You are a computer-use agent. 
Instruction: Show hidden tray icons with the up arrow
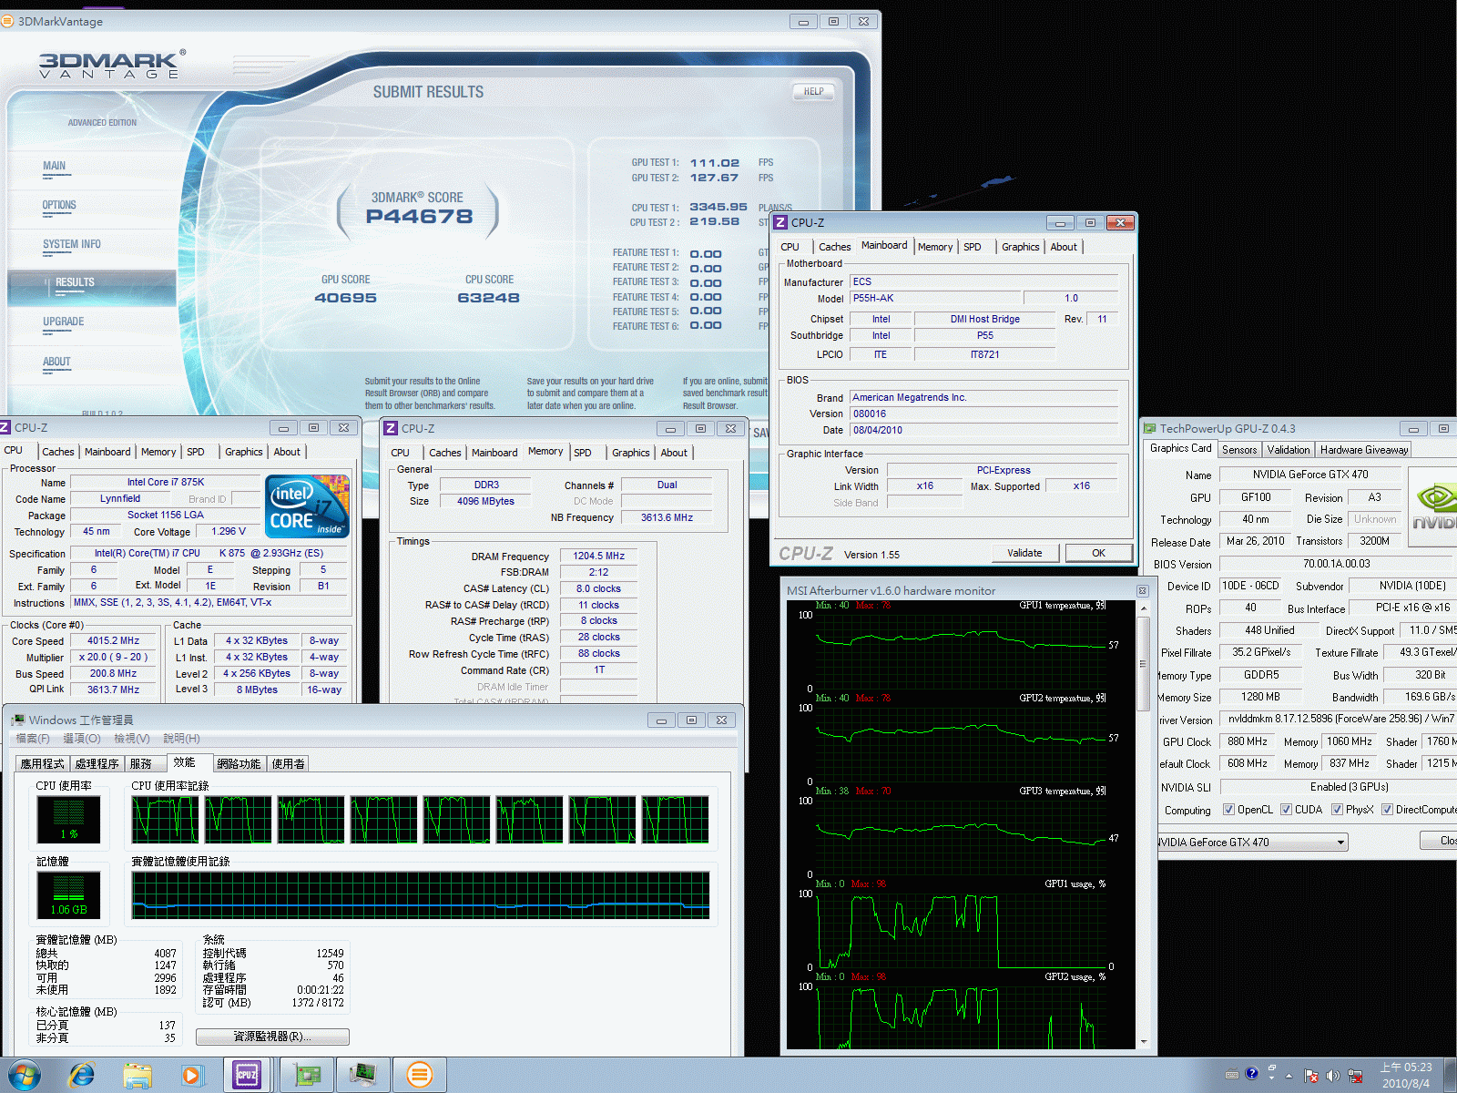[1289, 1076]
